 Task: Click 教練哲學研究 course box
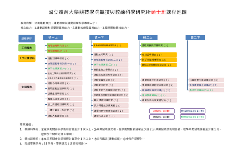pyautogui.click(x=158, y=54)
